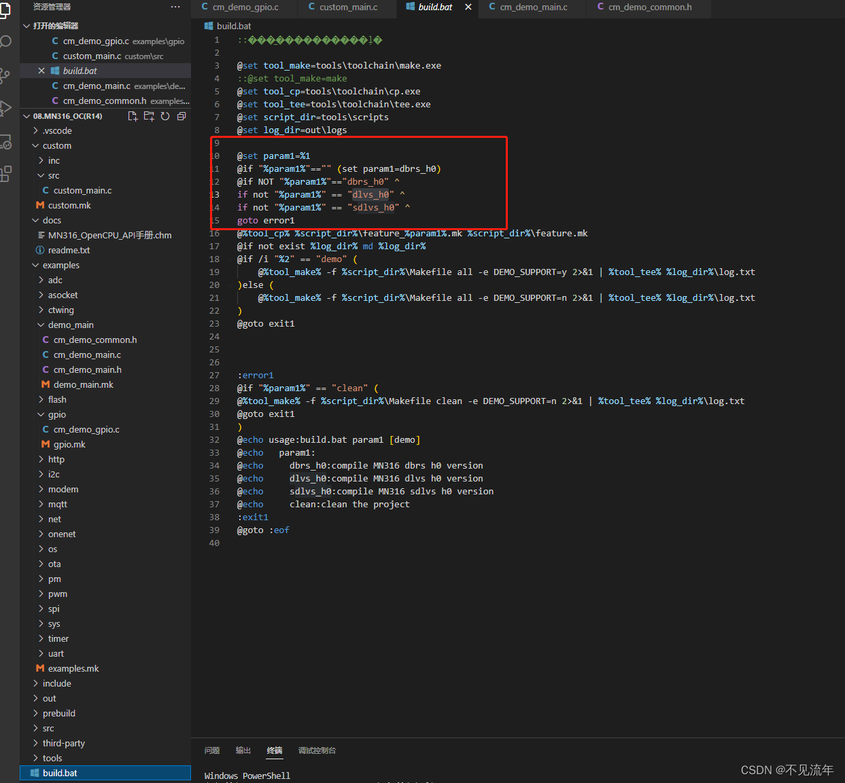845x783 pixels.
Task: Open the 输出 panel tab
Action: pyautogui.click(x=243, y=750)
